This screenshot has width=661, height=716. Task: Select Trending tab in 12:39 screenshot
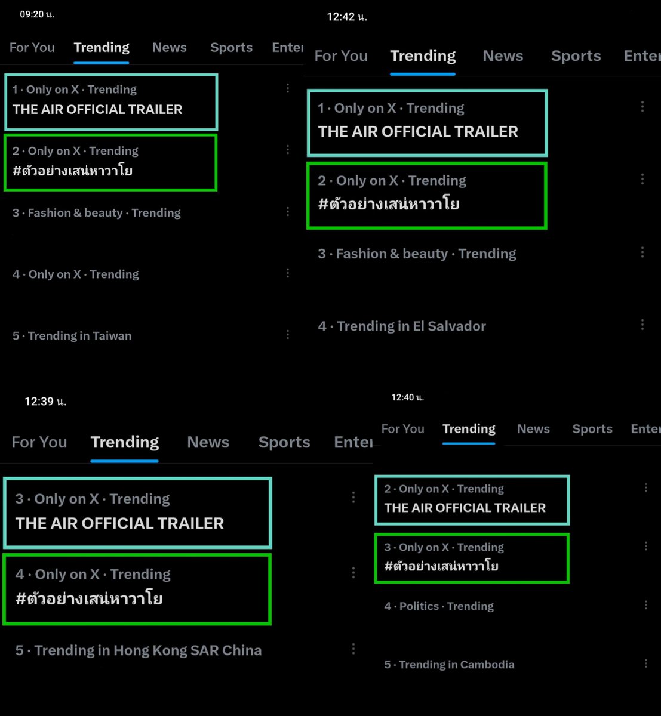[x=125, y=442]
